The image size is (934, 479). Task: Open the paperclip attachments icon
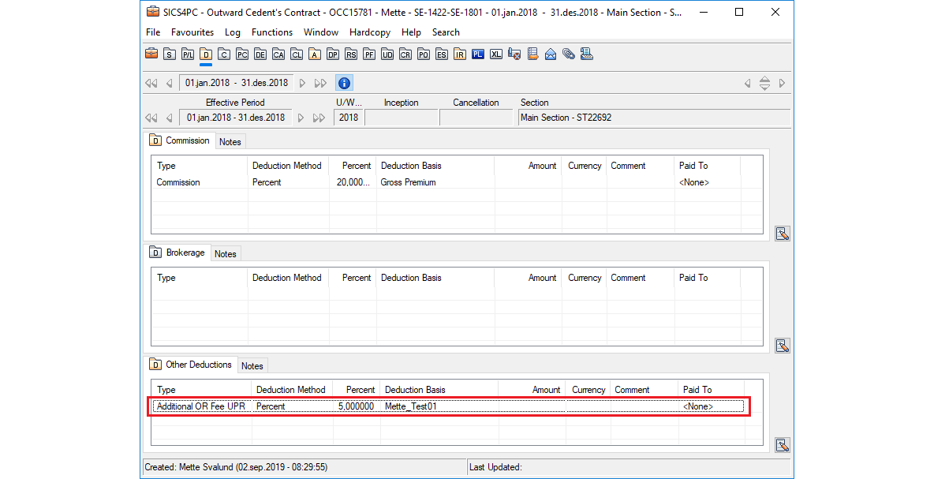568,54
